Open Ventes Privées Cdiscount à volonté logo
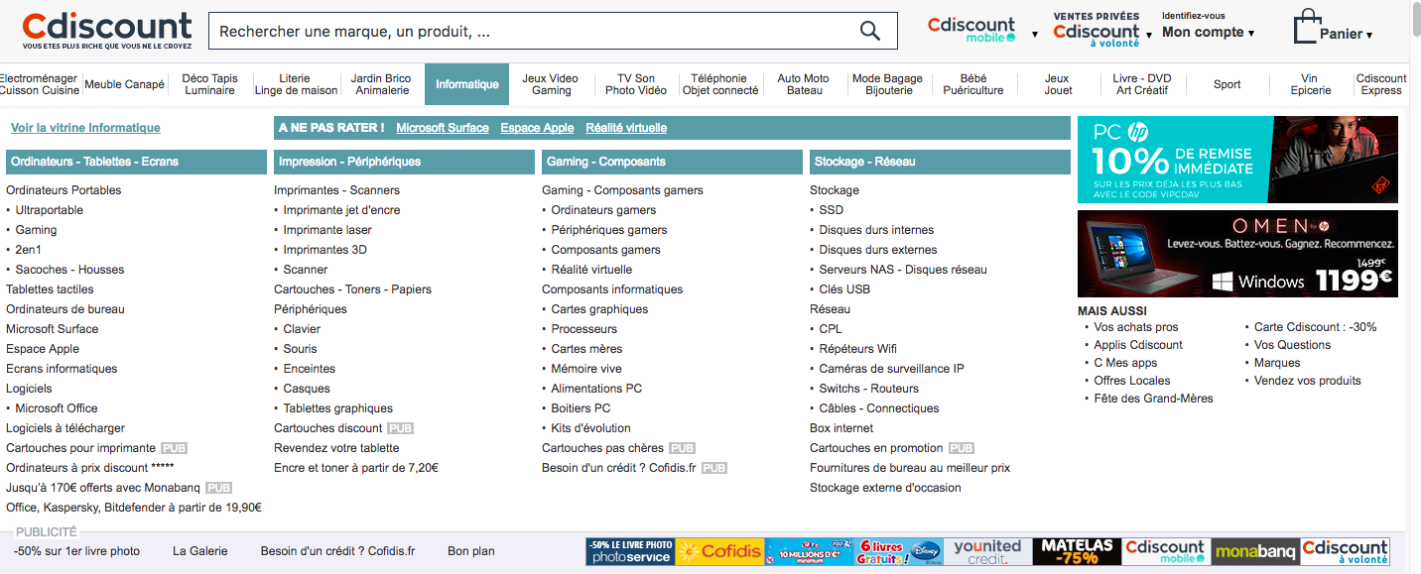 point(1097,31)
